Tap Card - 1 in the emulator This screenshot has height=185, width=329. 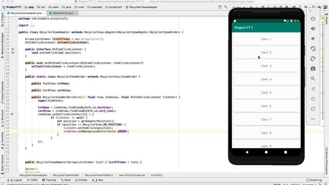pyautogui.click(x=266, y=39)
